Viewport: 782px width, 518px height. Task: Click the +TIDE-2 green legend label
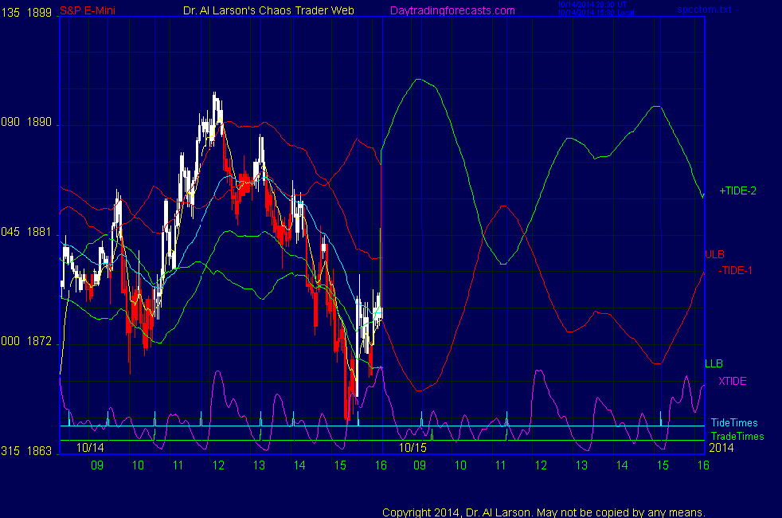(x=737, y=191)
